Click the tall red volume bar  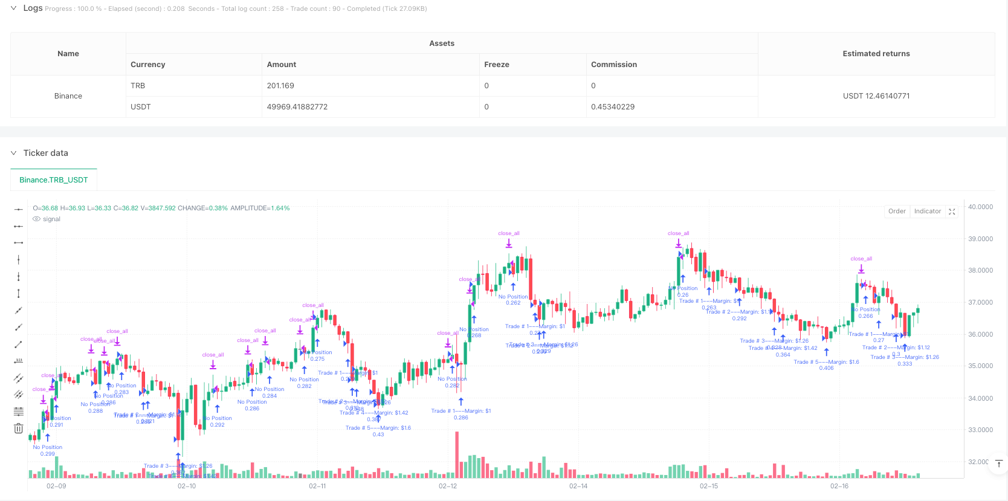[x=457, y=454]
